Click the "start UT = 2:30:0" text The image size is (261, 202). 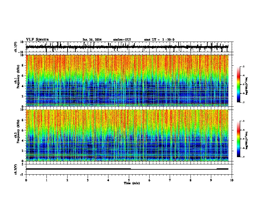(x=159, y=40)
